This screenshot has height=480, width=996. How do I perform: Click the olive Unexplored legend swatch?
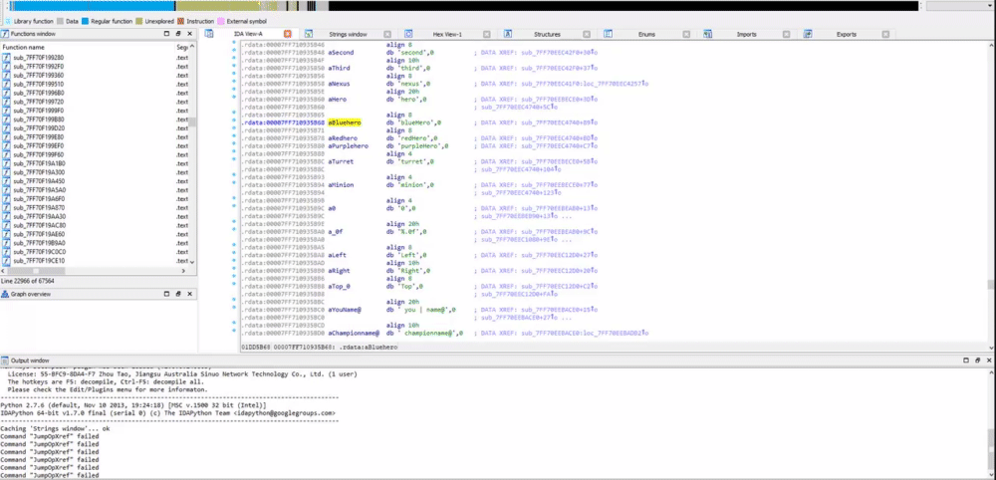[x=139, y=21]
